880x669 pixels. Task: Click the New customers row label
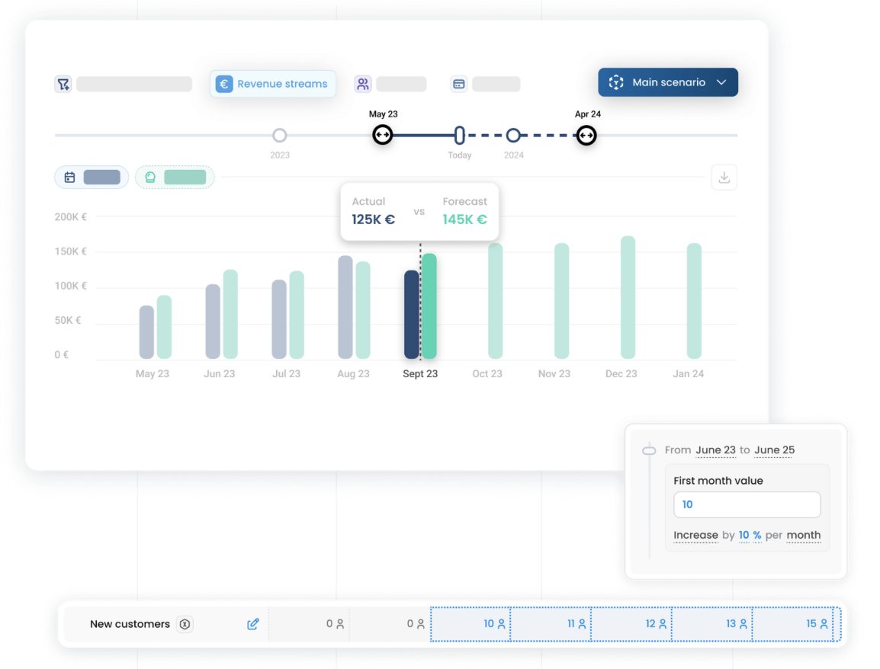tap(130, 624)
